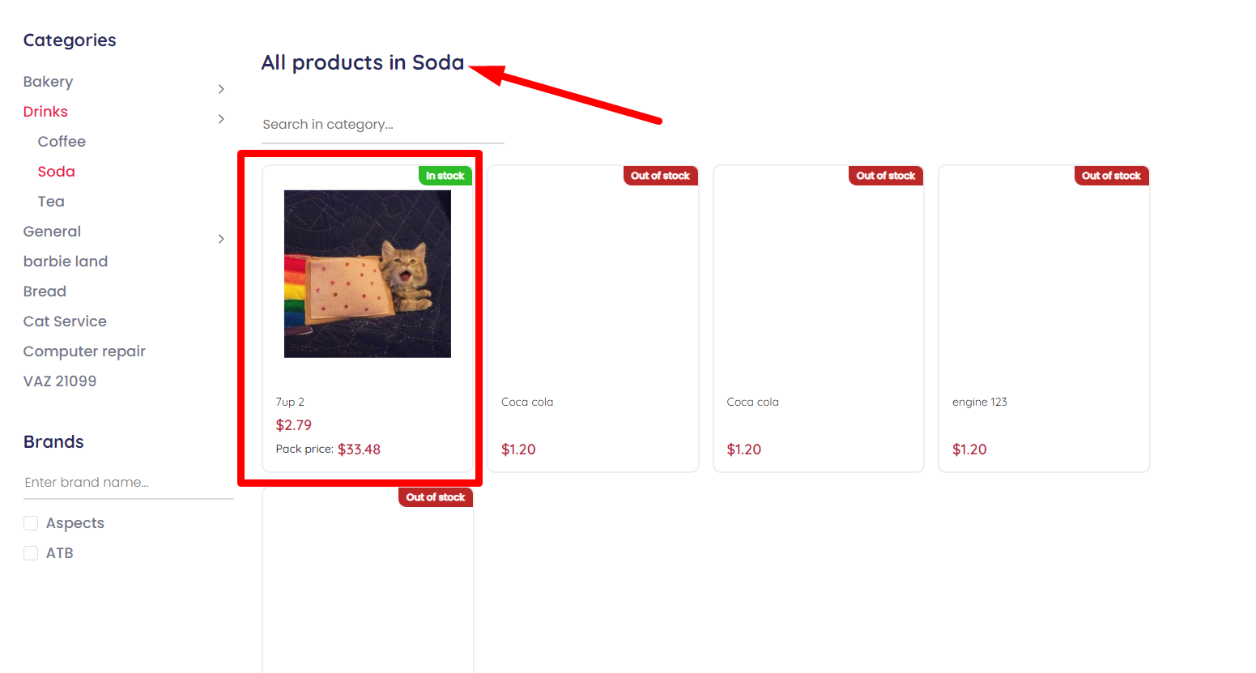1256x673 pixels.
Task: Open the engine 123 product card
Action: coord(1044,319)
